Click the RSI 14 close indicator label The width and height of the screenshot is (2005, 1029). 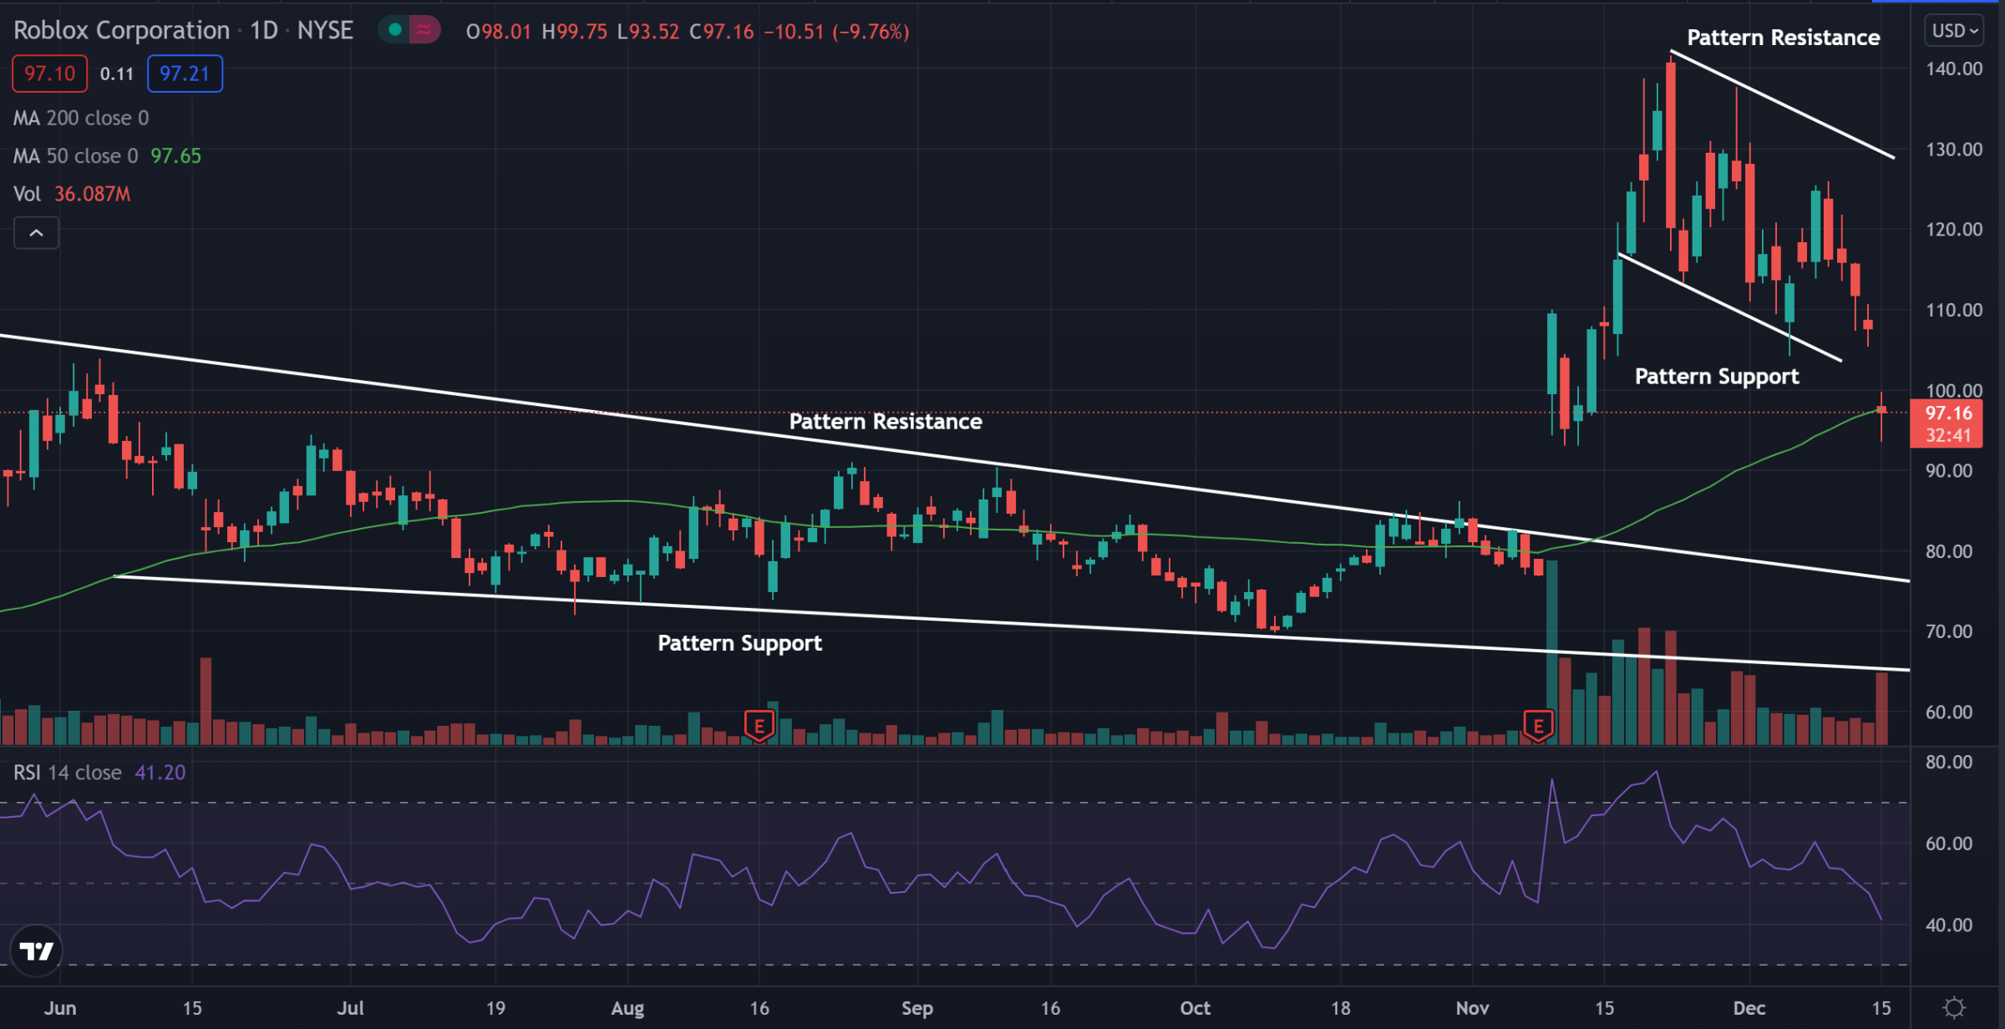pyautogui.click(x=68, y=773)
